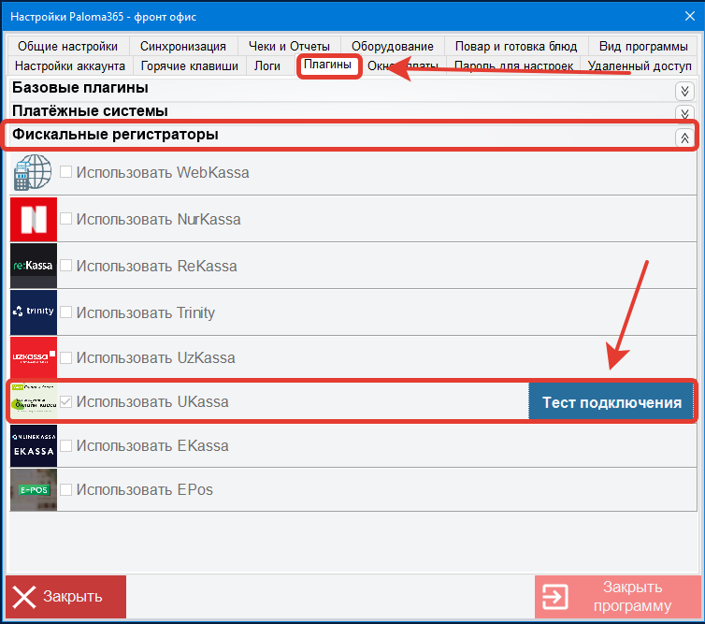This screenshot has width=705, height=624.
Task: Expand the Платёжные системы section chevron
Action: pos(684,113)
